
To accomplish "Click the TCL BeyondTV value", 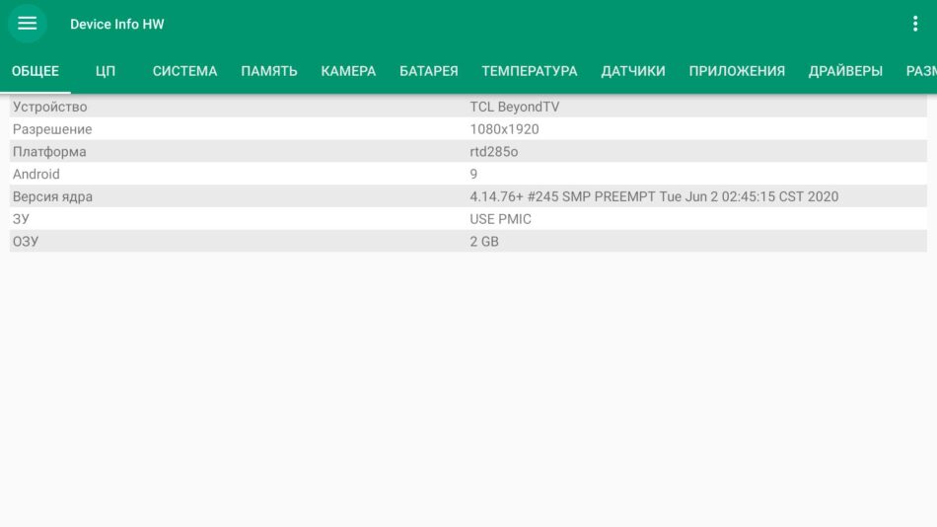I will (515, 107).
